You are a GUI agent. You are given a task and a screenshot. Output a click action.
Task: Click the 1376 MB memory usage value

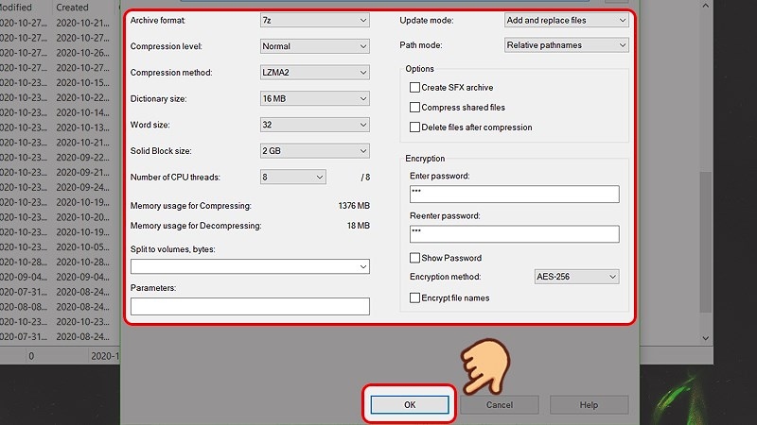pyautogui.click(x=354, y=206)
